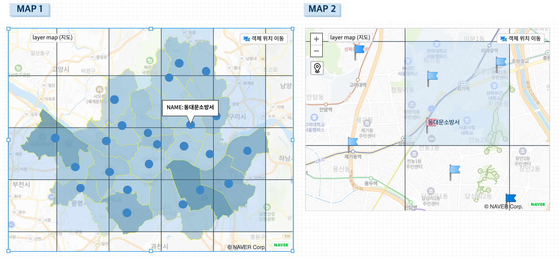Click the 고양시 city label in MAP 1

point(60,69)
